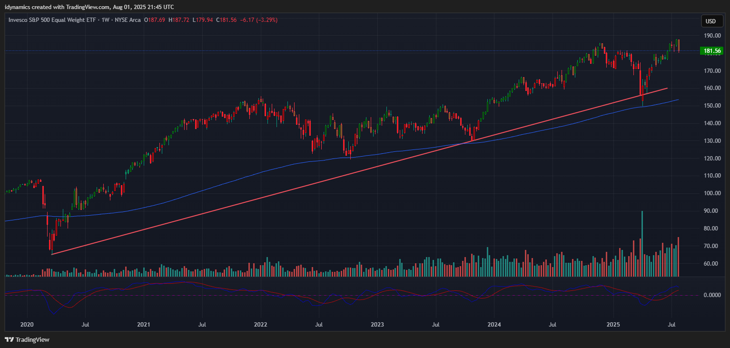Click the TradingView logo at the bottom

(x=27, y=339)
